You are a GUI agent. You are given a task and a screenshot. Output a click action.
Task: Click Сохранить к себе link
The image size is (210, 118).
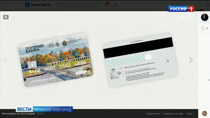173,114
